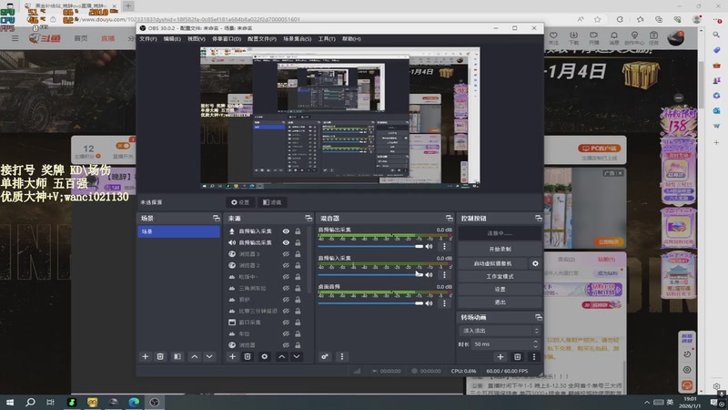The image size is (728, 410).
Task: Add a new source with the plus icon
Action: tap(232, 356)
